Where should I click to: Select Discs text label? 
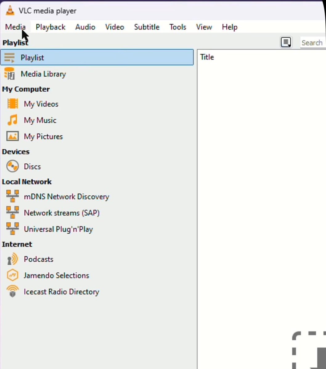(32, 166)
